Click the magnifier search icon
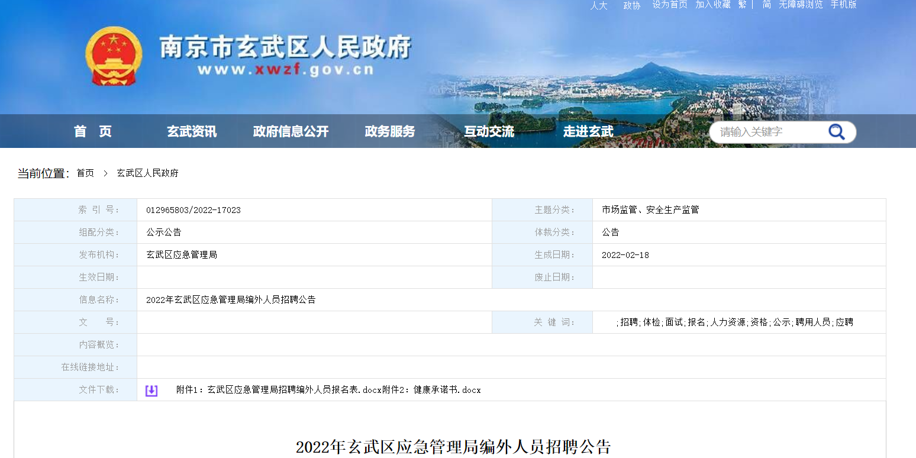This screenshot has width=916, height=458. pyautogui.click(x=836, y=132)
